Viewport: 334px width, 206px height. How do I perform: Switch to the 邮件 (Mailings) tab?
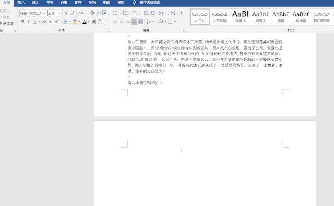pos(78,2)
